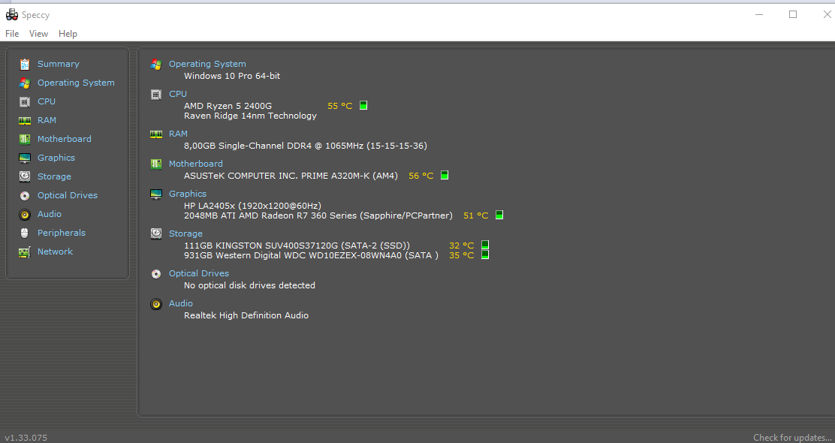This screenshot has width=835, height=443.
Task: Click the memory icon beside RAM heading
Action: 156,134
